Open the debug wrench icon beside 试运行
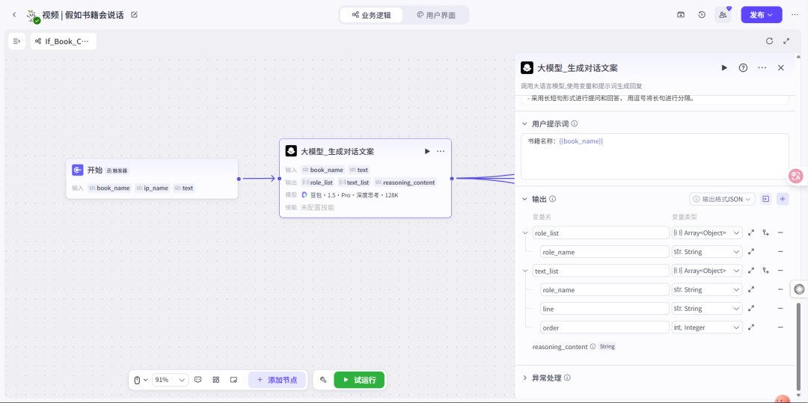808x403 pixels. [323, 380]
